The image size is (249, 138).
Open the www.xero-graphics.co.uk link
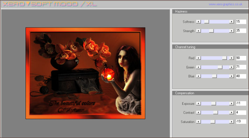pyautogui.click(x=226, y=4)
